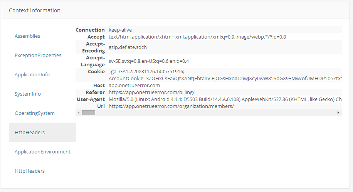Screen dimensions: 353x192
Task: Click the last HttpHeaders link at the bottom
Action: click(x=30, y=171)
